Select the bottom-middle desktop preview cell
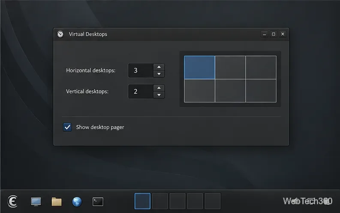This screenshot has height=213, width=340. (x=230, y=91)
